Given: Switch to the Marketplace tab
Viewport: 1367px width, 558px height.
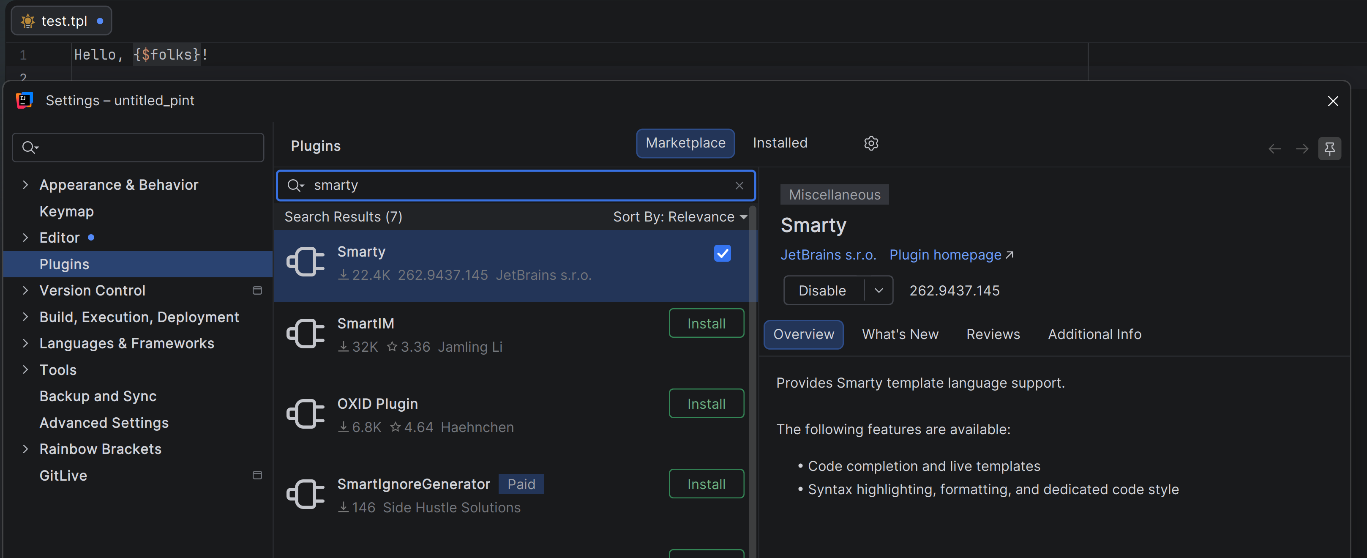Looking at the screenshot, I should (685, 143).
